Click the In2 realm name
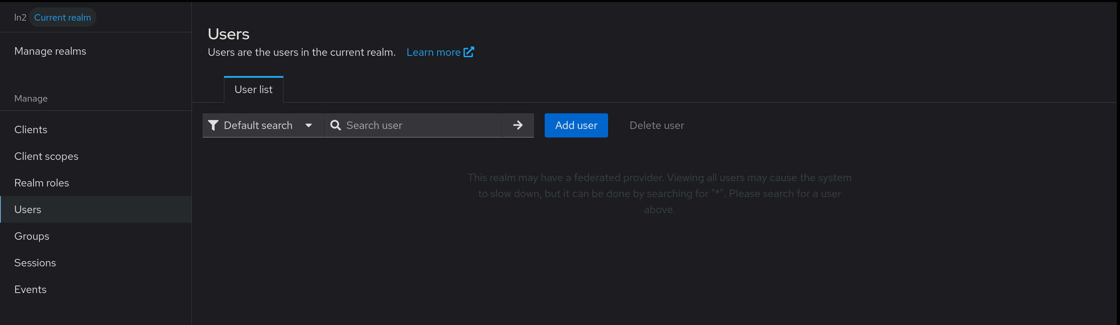1120x325 pixels. [x=20, y=17]
